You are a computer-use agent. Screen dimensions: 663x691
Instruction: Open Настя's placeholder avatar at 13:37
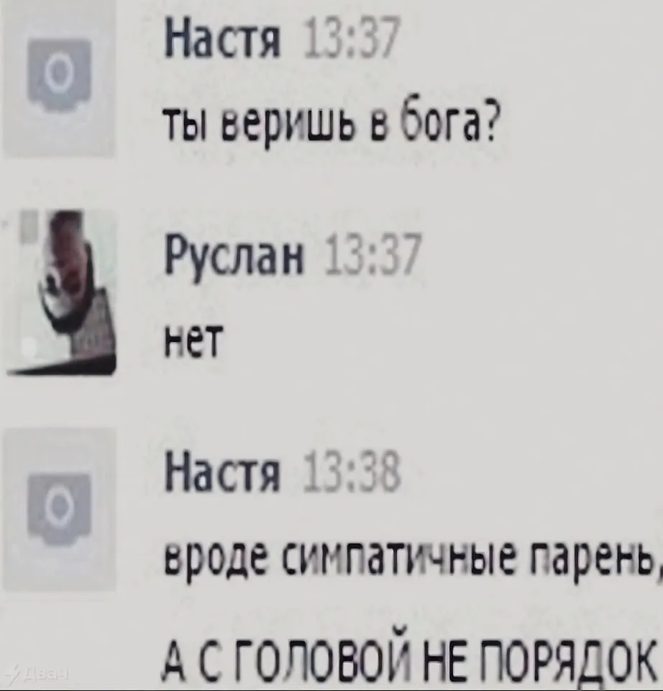59,78
